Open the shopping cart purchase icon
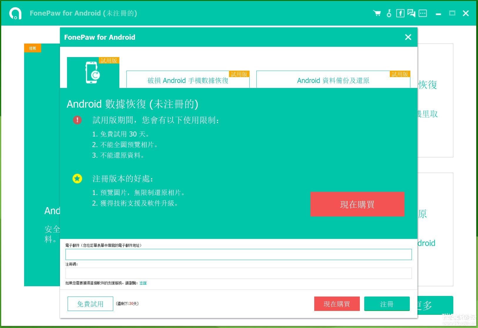Screen dimensions: 478x328 pyautogui.click(x=377, y=13)
